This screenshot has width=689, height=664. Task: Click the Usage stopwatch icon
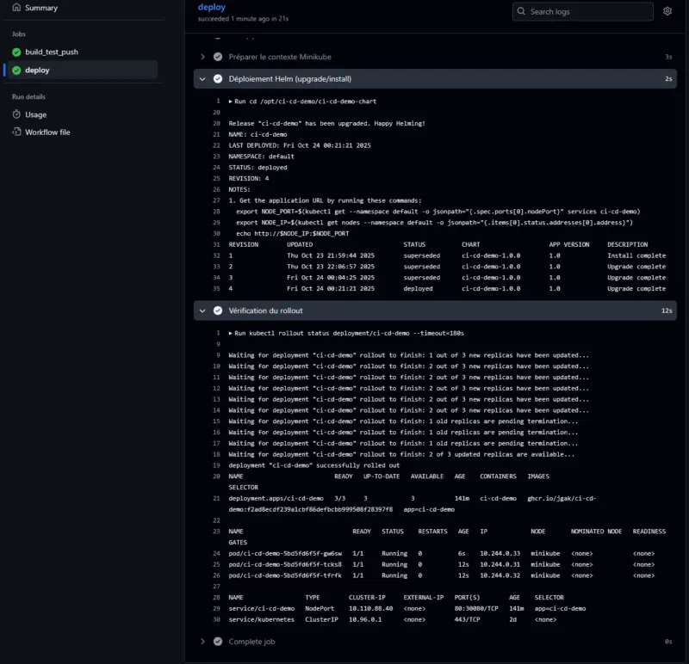pos(16,114)
